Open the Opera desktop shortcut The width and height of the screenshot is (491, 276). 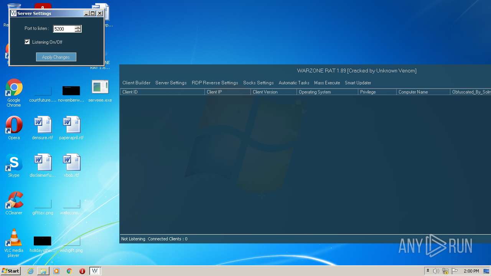[x=14, y=128]
